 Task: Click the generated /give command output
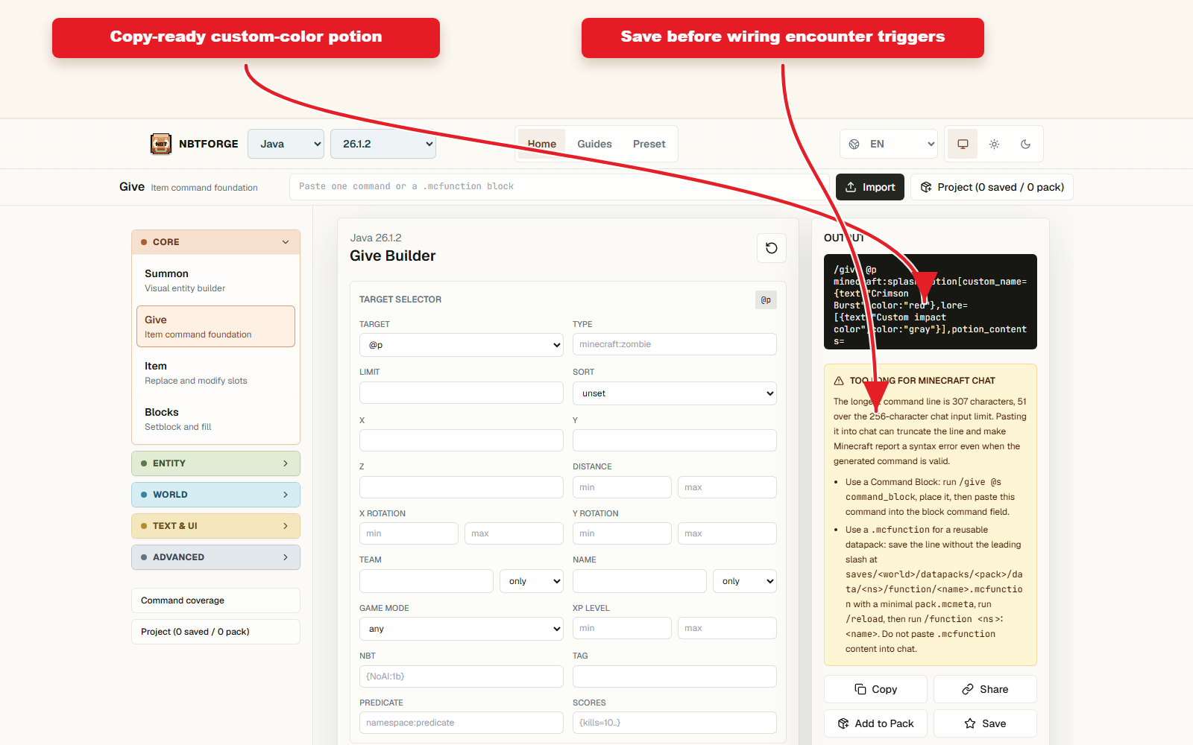(931, 302)
